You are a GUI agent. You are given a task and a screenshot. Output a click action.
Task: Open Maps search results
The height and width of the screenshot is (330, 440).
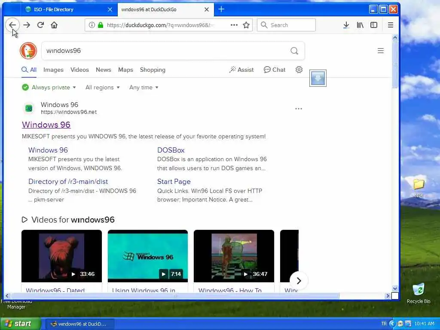(125, 70)
